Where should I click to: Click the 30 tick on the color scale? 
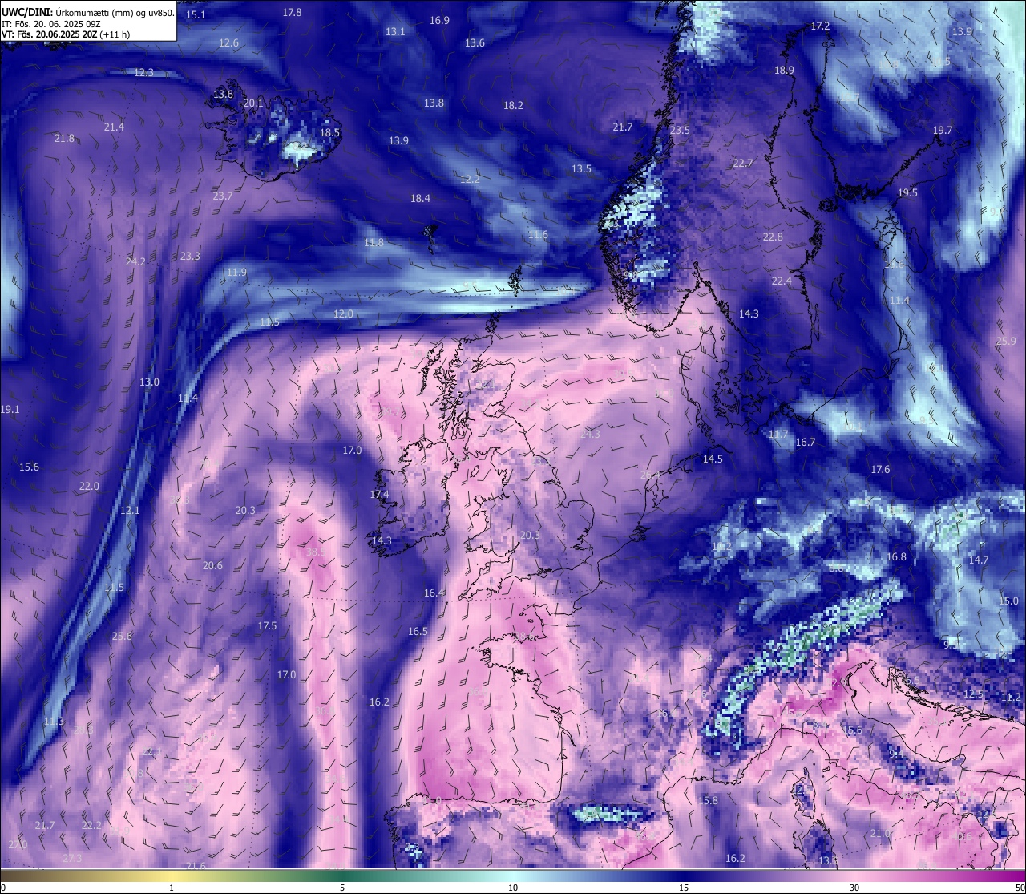click(x=854, y=888)
